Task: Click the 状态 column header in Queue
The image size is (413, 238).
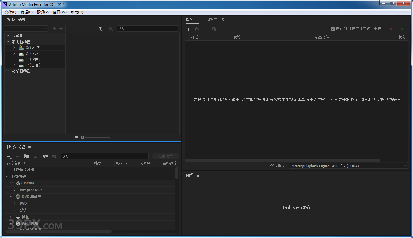Action: [402, 37]
